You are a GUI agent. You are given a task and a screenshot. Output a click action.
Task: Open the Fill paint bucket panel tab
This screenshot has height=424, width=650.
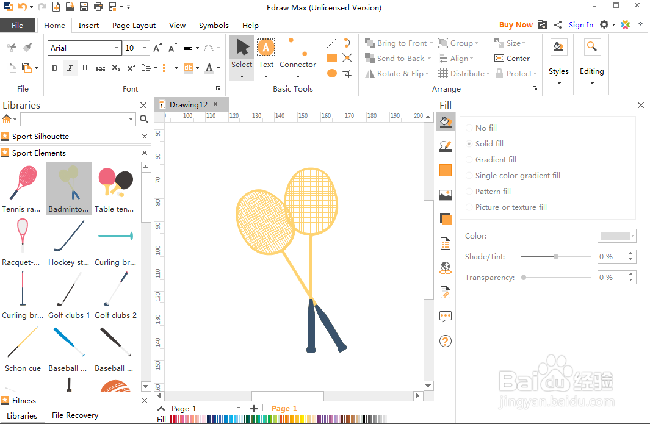(x=446, y=122)
